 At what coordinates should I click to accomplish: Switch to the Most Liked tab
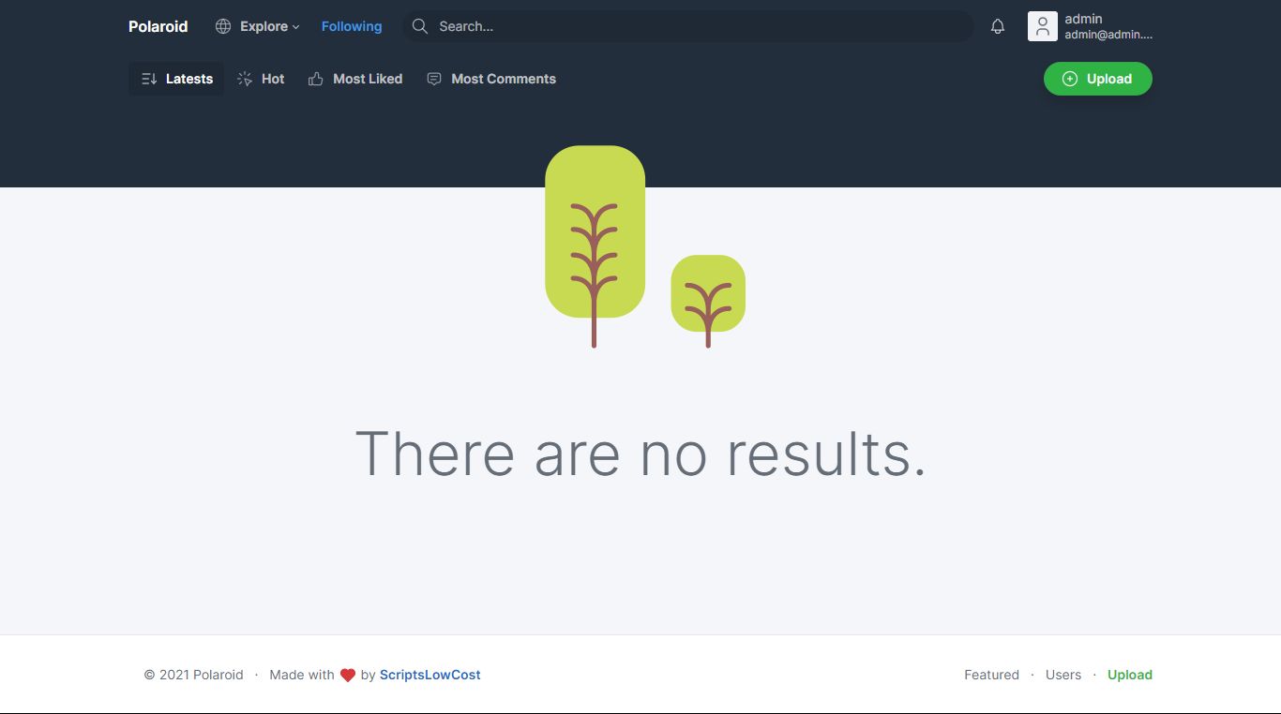coord(355,79)
